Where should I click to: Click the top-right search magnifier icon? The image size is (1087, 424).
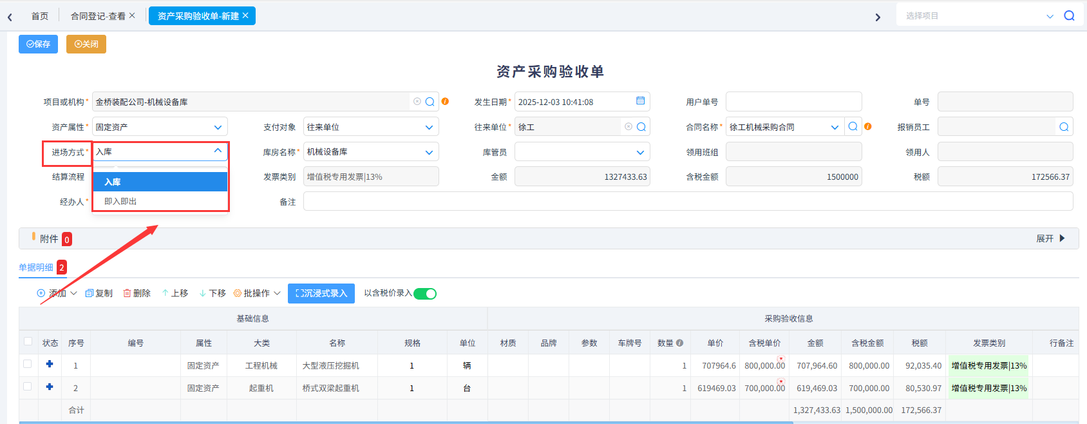point(1069,16)
